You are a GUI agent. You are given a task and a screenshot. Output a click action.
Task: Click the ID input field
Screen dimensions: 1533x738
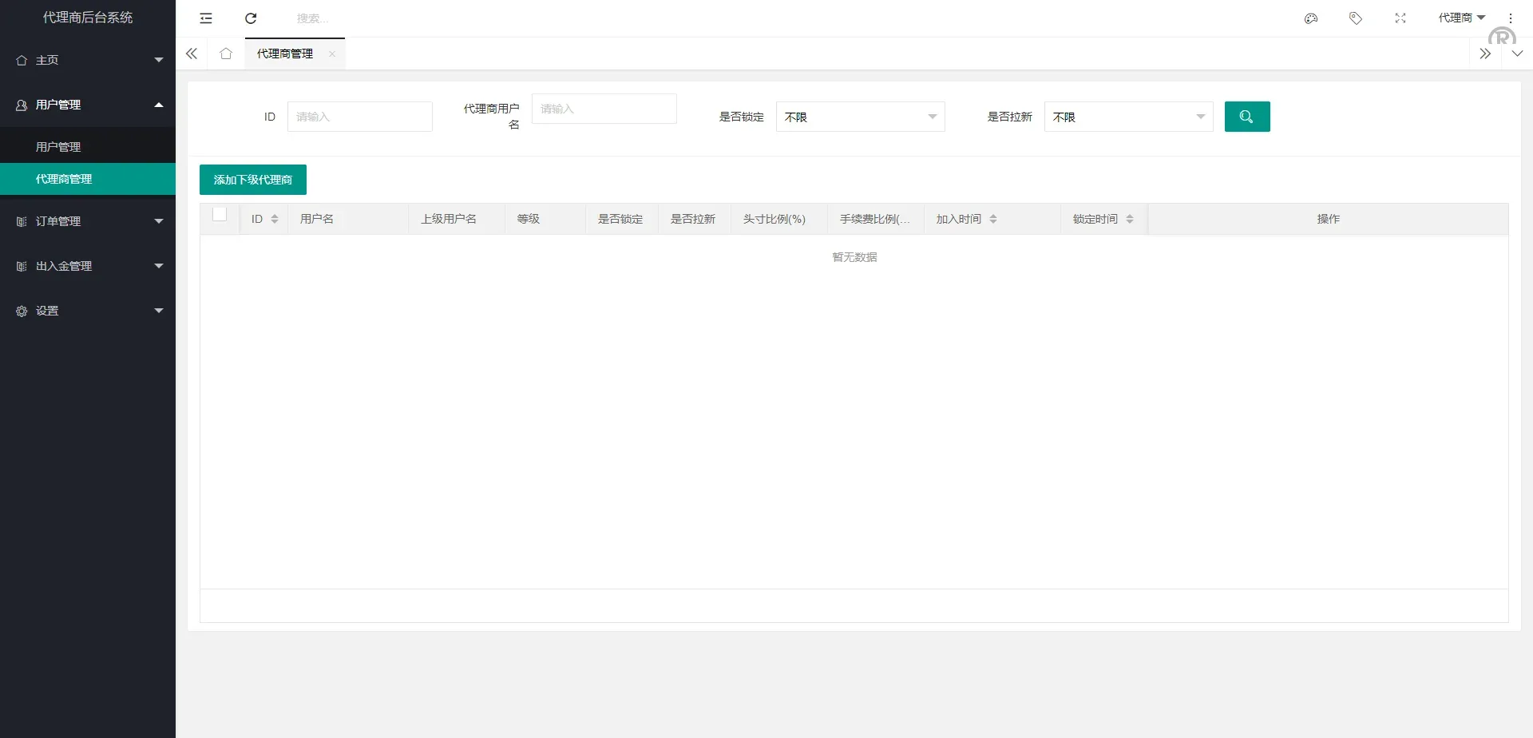coord(359,117)
